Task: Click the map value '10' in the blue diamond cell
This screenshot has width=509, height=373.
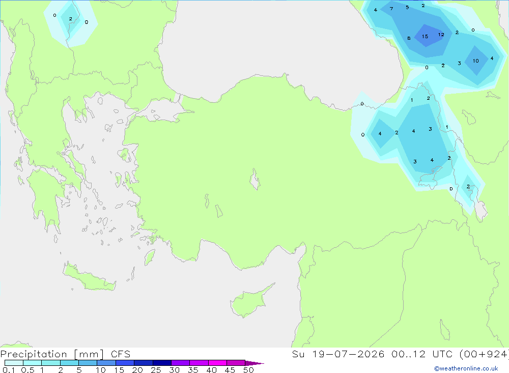Action: [475, 61]
